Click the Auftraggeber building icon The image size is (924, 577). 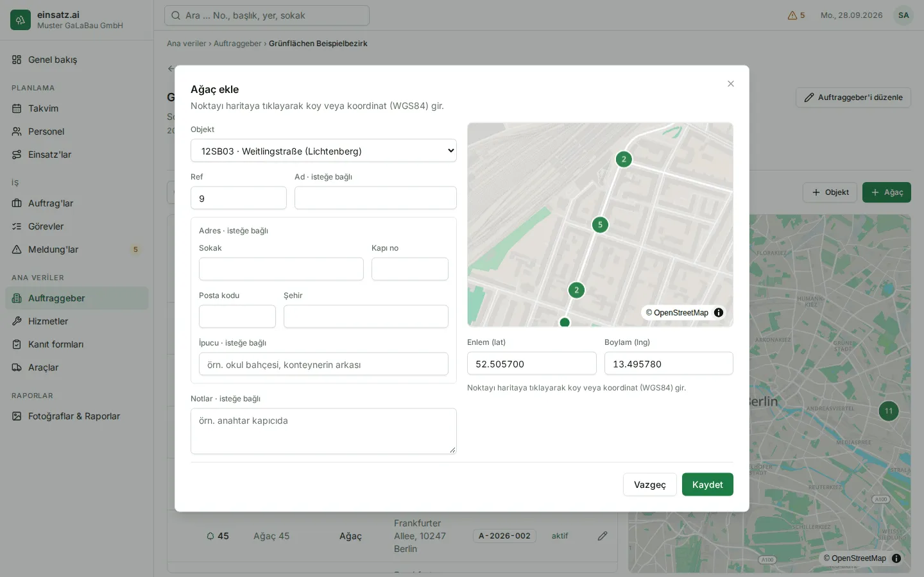(17, 298)
